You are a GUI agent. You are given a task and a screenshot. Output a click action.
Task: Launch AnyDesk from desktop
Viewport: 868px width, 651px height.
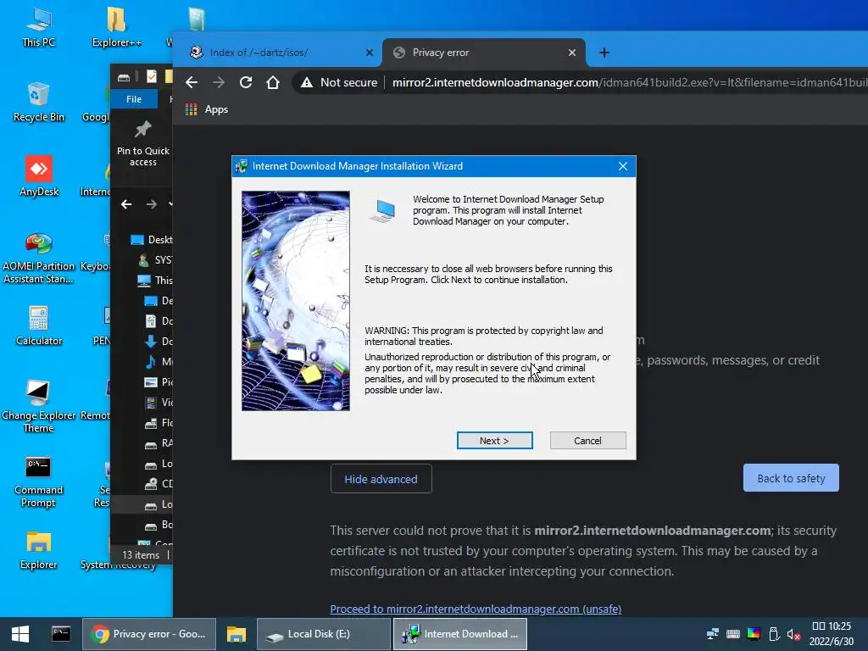(x=39, y=176)
